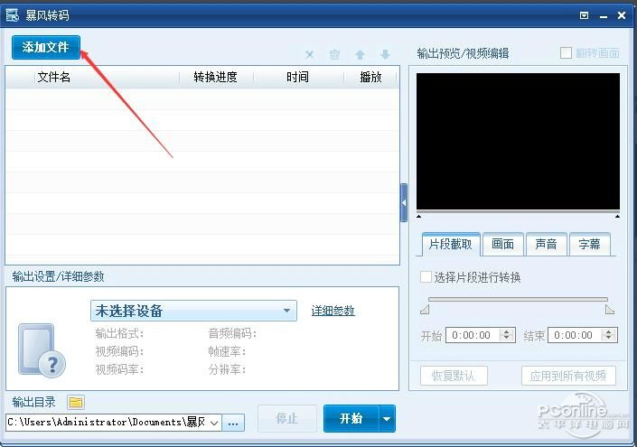
Task: Click the 停止 stop button
Action: (x=287, y=419)
